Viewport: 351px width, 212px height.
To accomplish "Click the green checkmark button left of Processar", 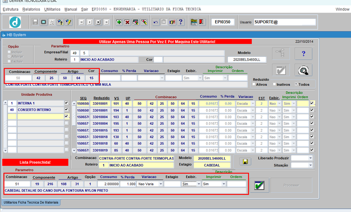I will (259, 185).
